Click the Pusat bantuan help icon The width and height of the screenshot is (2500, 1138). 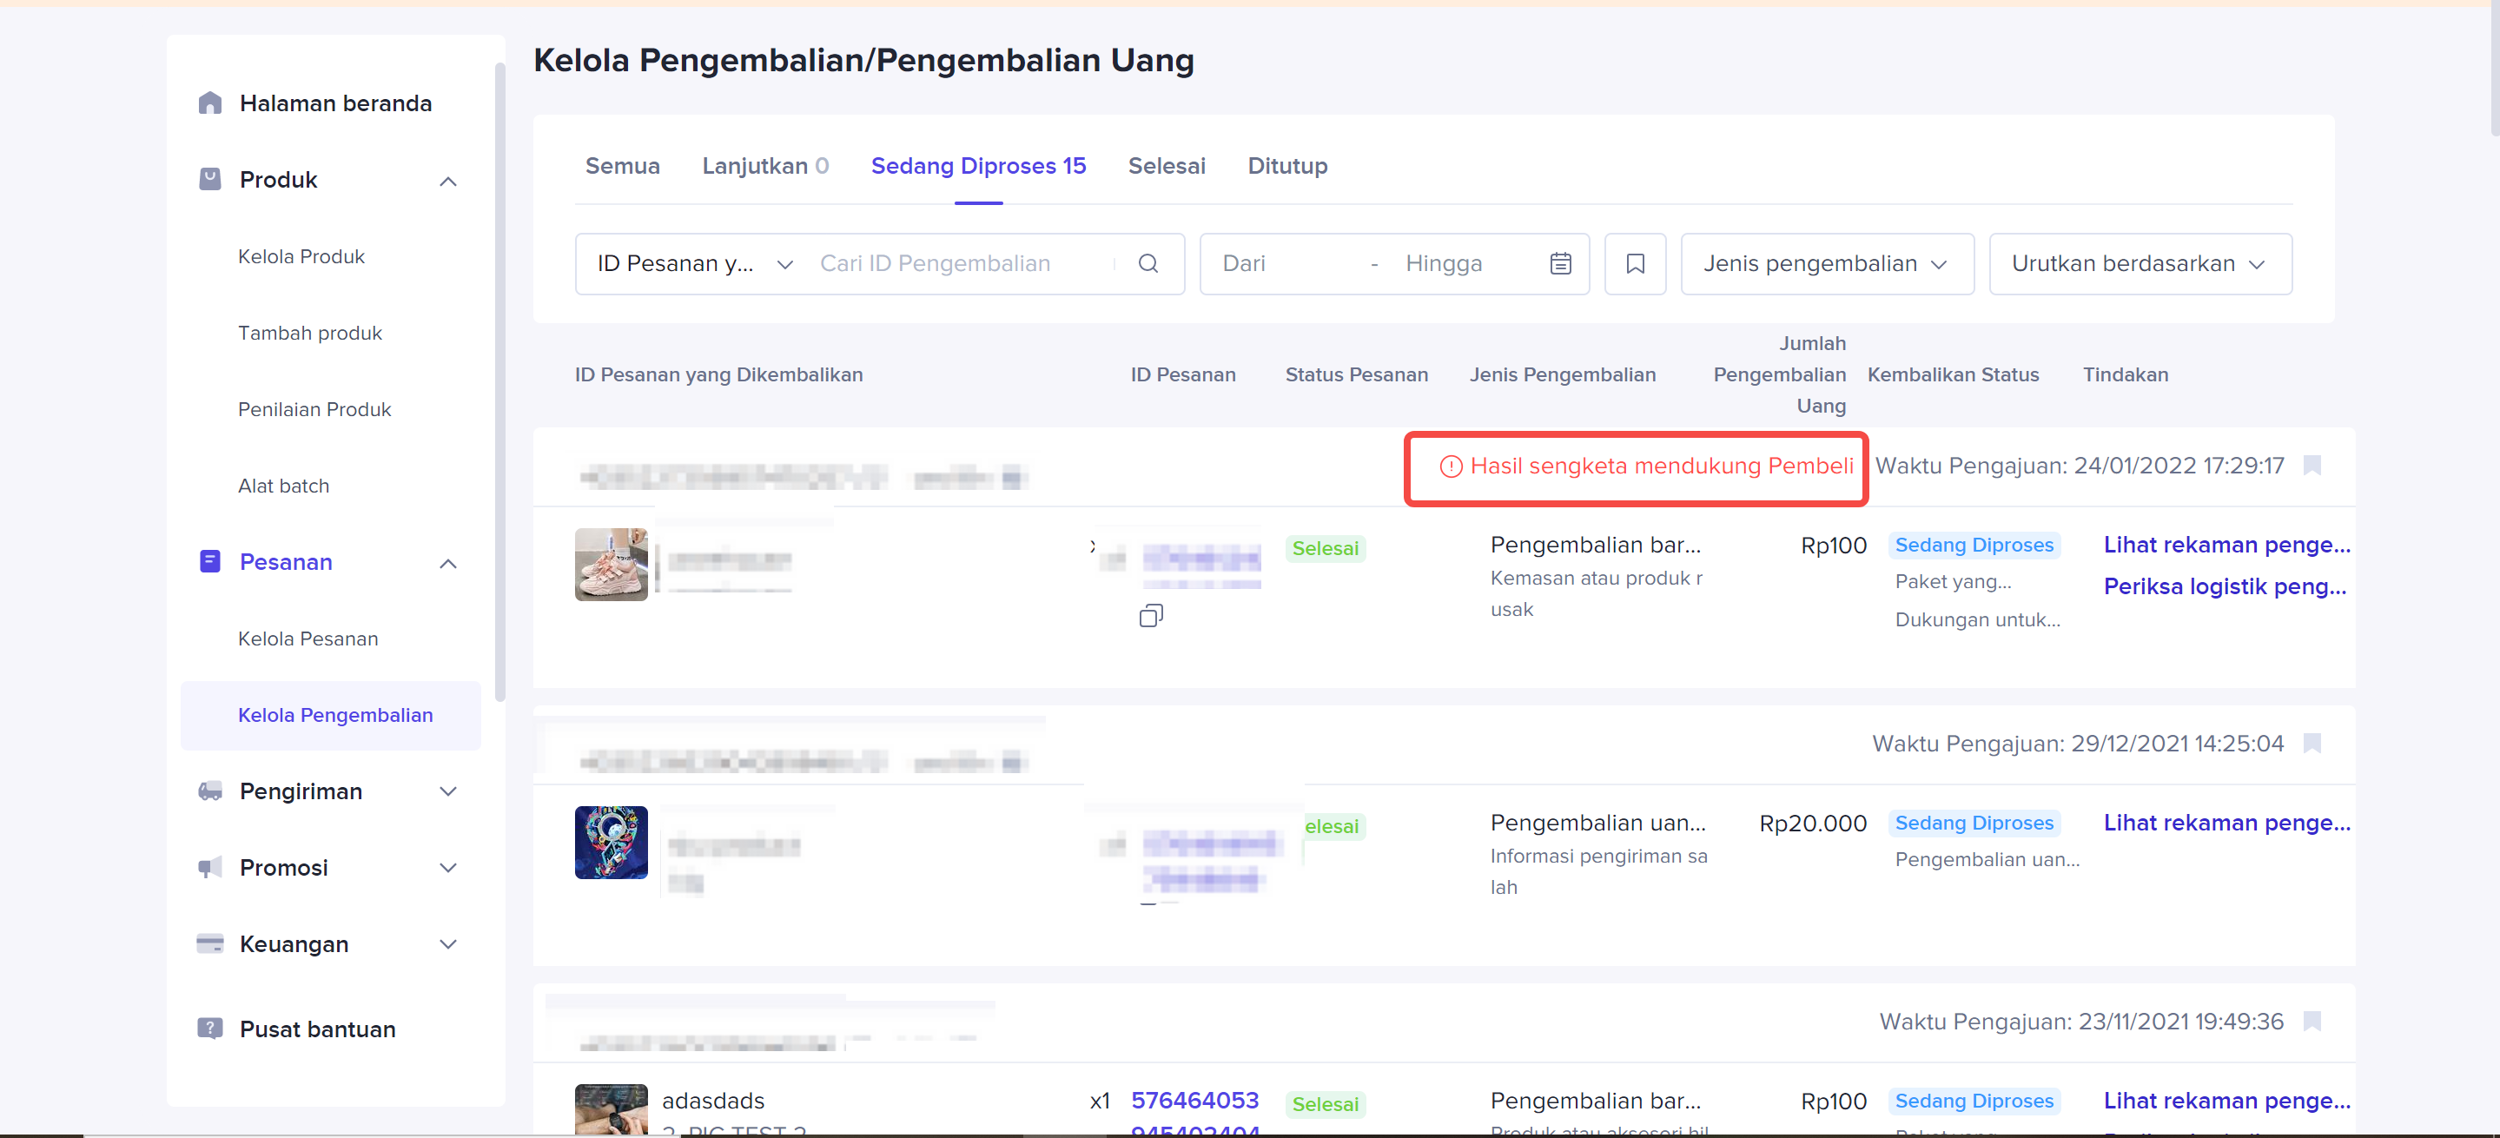pyautogui.click(x=209, y=1029)
